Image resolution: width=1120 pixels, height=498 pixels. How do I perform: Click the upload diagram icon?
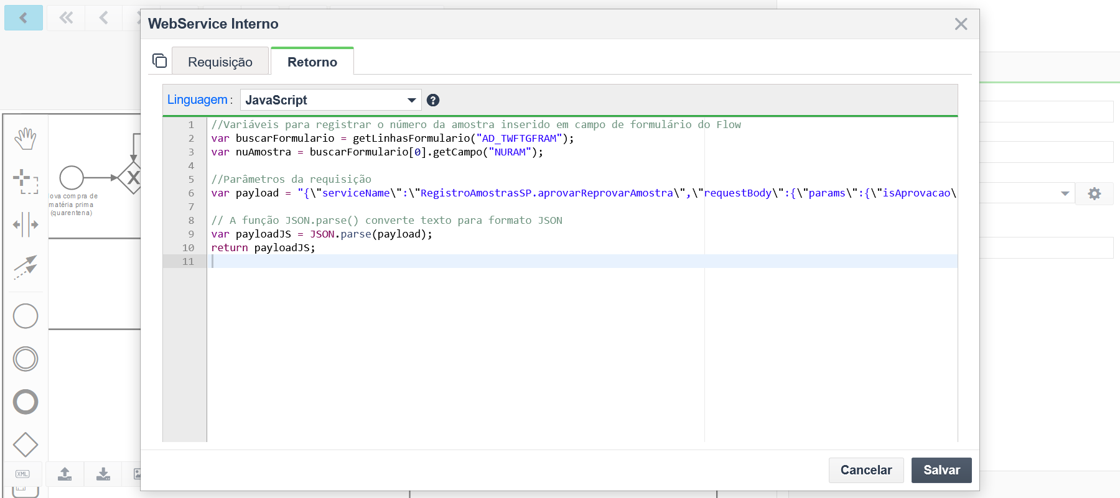pyautogui.click(x=65, y=474)
